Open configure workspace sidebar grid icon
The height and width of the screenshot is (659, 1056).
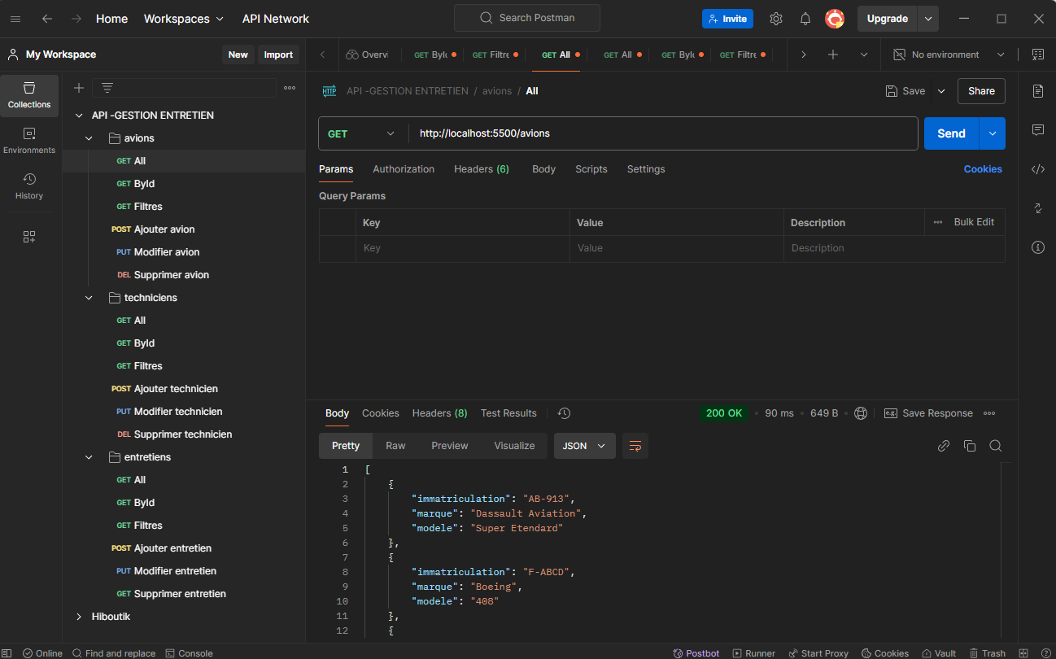click(x=29, y=237)
